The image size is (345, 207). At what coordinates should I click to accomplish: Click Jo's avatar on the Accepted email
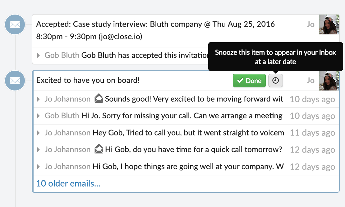tap(329, 24)
